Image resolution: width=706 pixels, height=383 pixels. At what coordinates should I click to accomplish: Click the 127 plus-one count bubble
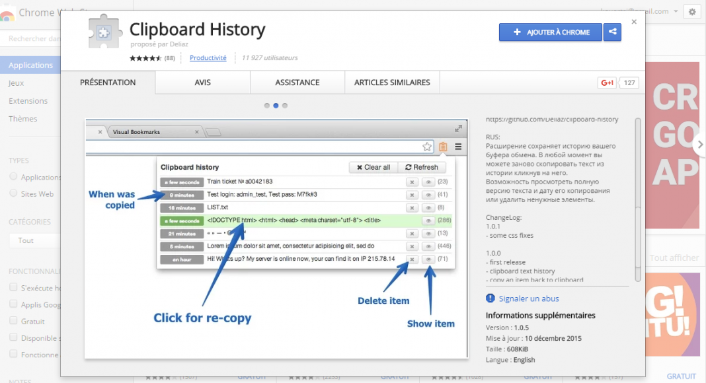pyautogui.click(x=629, y=83)
